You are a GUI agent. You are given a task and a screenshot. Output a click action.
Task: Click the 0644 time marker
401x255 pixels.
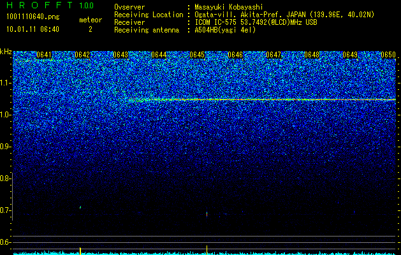point(159,55)
